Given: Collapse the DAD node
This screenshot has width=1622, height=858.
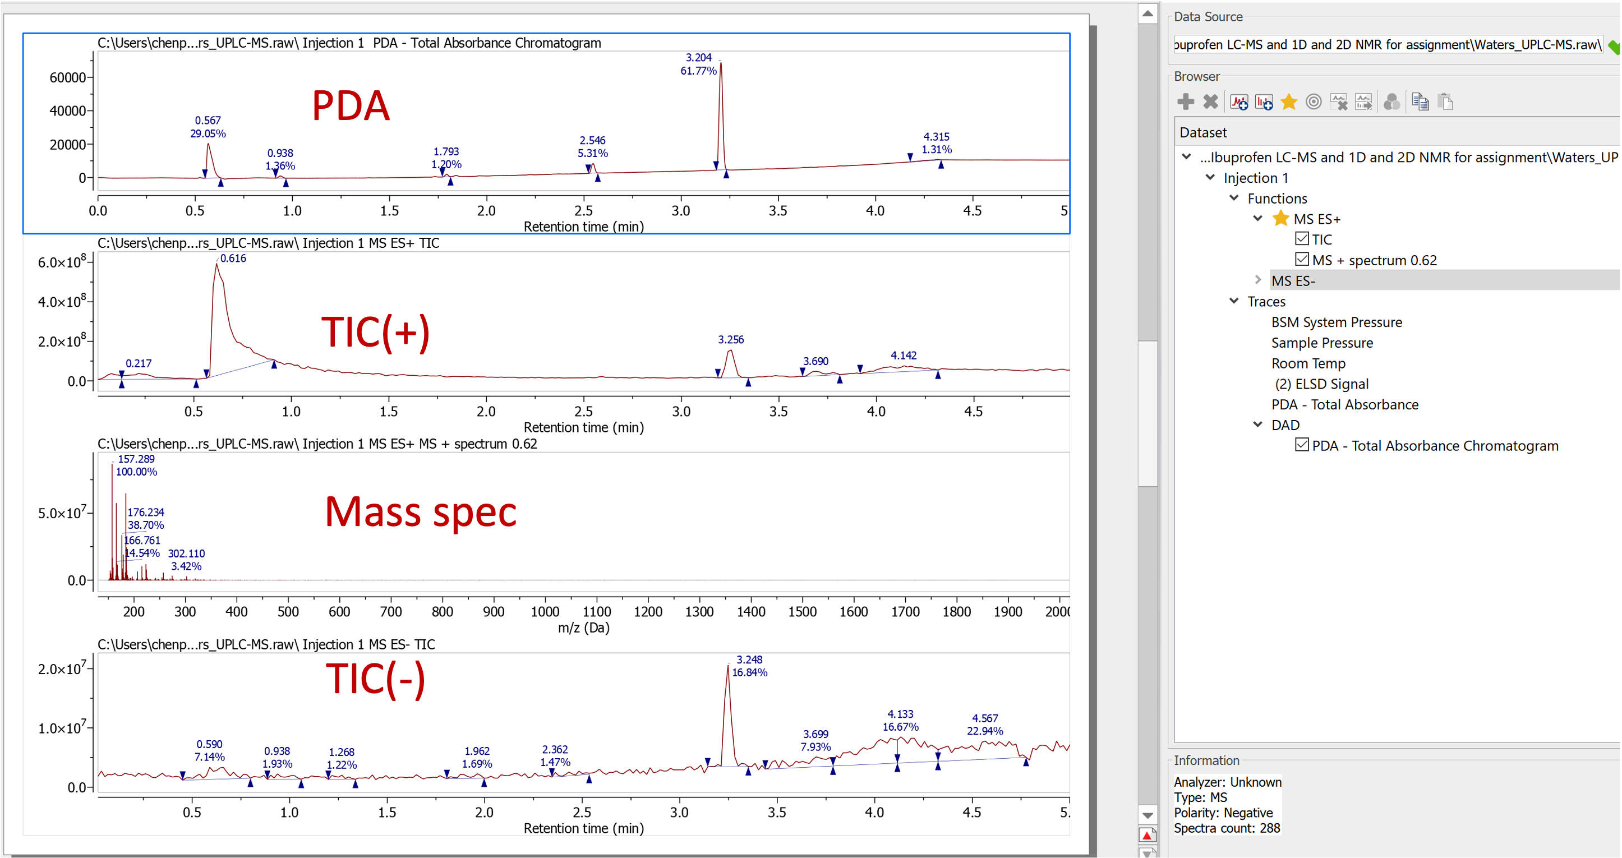Looking at the screenshot, I should point(1258,425).
